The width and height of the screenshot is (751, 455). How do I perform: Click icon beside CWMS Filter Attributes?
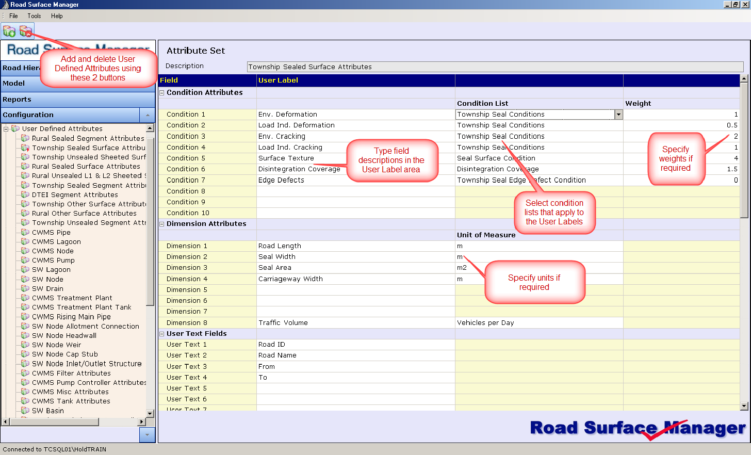(x=25, y=373)
